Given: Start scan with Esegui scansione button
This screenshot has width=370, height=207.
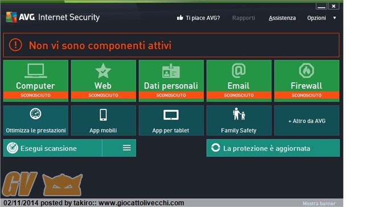Looking at the screenshot, I should click(52, 148).
